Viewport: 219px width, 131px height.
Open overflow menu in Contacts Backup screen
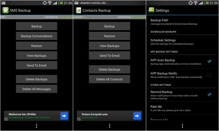[x=109, y=126]
